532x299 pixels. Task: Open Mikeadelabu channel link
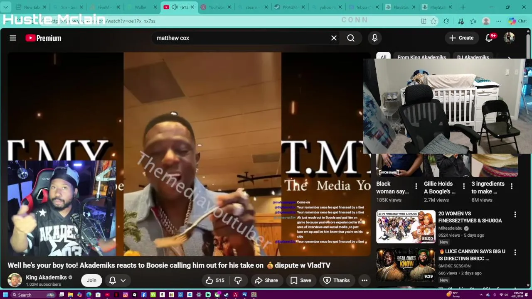click(451, 228)
